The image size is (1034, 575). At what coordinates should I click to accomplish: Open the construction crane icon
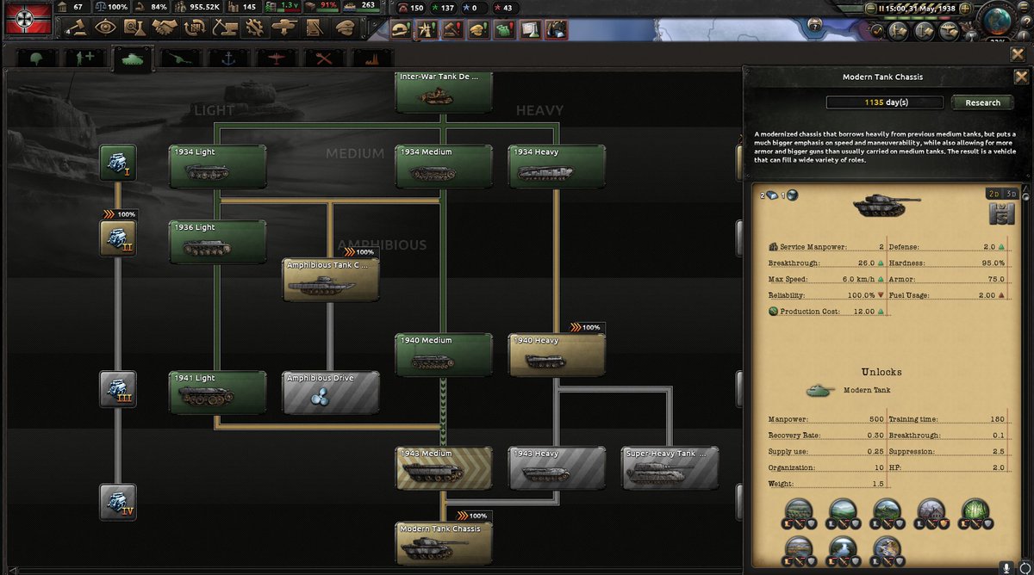click(223, 28)
